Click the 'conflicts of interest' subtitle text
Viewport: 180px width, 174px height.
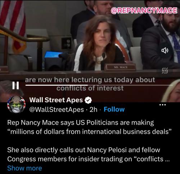pyautogui.click(x=90, y=88)
